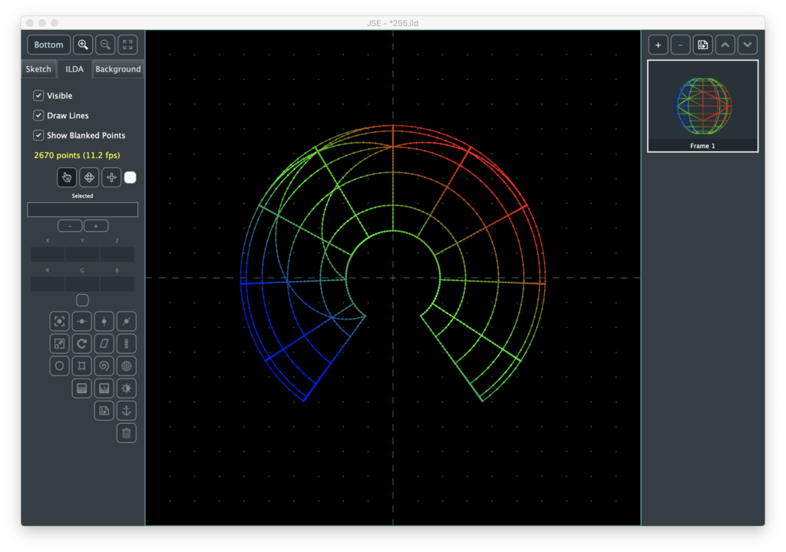This screenshot has height=552, width=786.
Task: Move frame up with the chevron-up button
Action: [725, 45]
